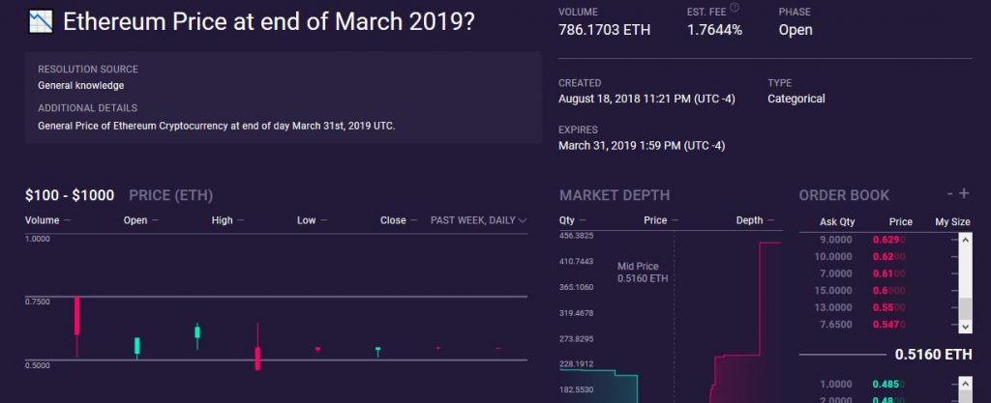Click the PRICE (ETH) chart heading
991x403 pixels.
170,195
